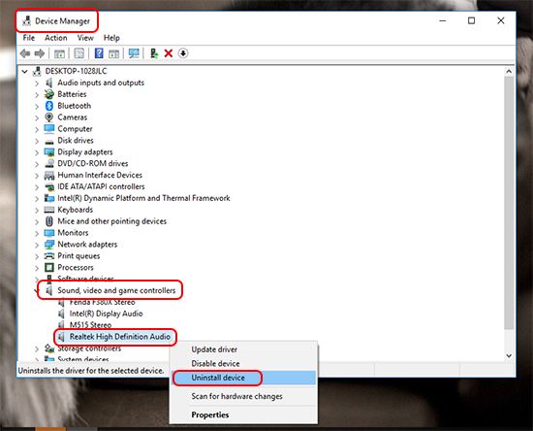
Task: Select Intel(R) Display Audio device
Action: click(106, 314)
